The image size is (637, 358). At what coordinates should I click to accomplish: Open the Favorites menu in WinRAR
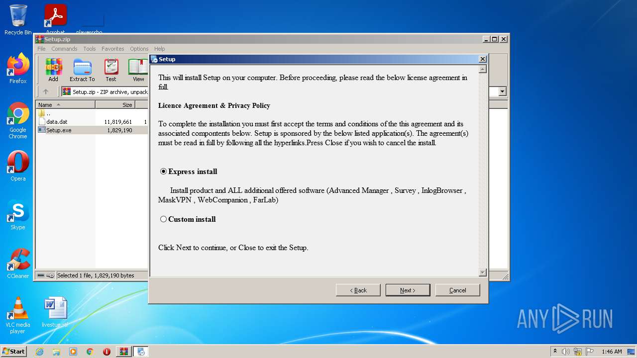tap(113, 49)
